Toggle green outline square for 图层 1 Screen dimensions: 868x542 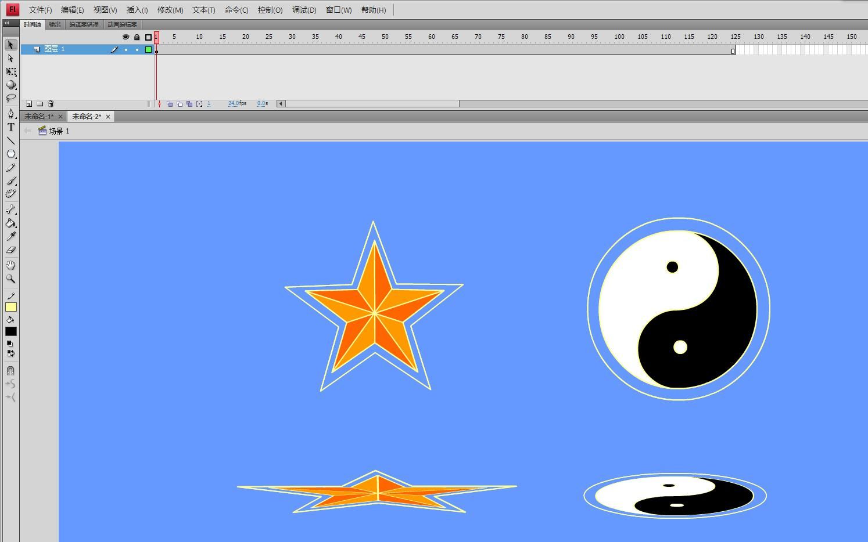pyautogui.click(x=148, y=50)
